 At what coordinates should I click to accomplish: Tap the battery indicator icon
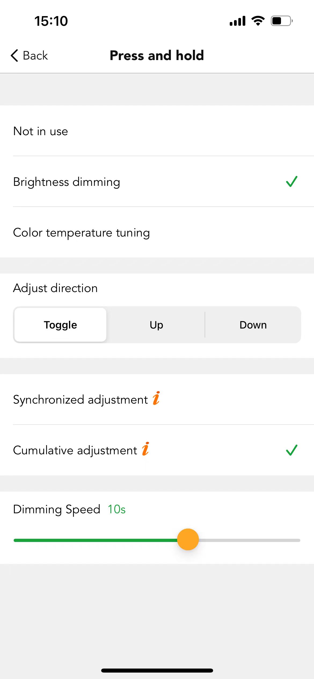point(282,21)
